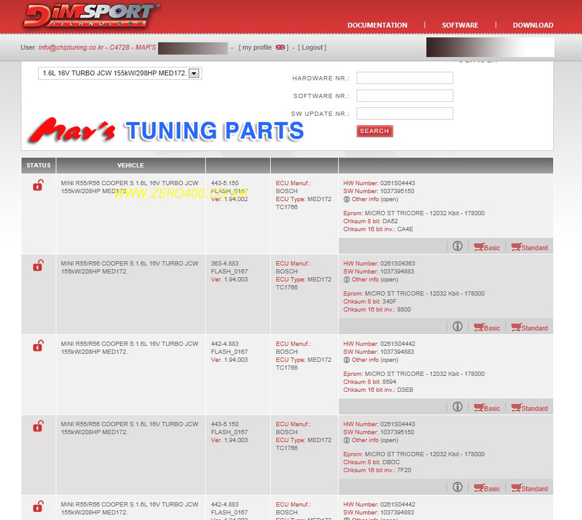This screenshot has width=582, height=520.
Task: Select ECU Type MED172 in 363-4.883 row
Action: [304, 279]
